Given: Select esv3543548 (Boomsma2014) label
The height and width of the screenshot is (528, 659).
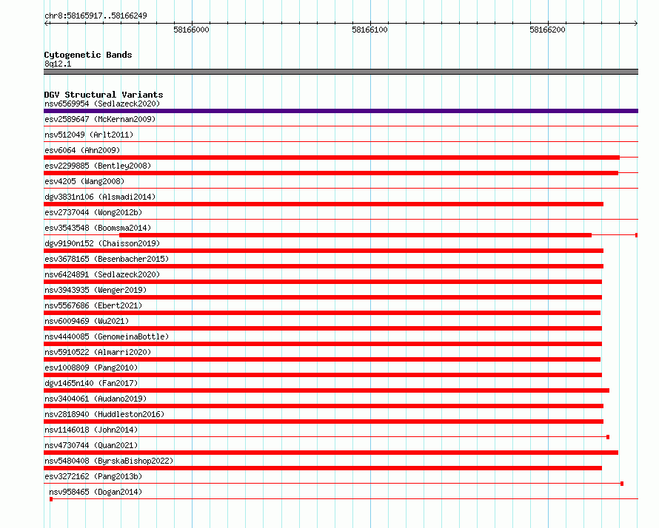Looking at the screenshot, I should point(98,228).
